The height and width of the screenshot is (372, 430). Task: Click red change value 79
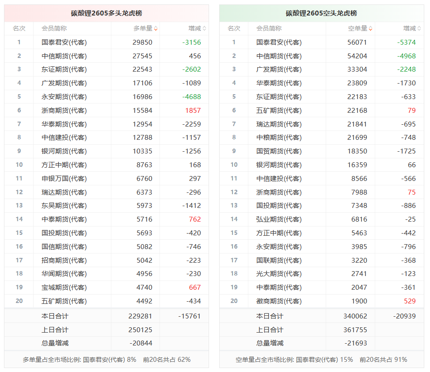(x=411, y=111)
